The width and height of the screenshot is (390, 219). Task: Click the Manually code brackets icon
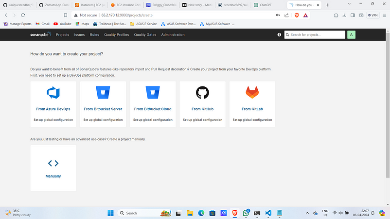click(x=53, y=163)
